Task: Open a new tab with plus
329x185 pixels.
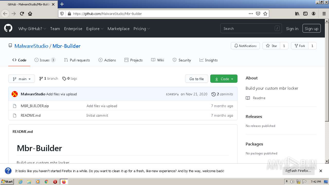Action: tap(62, 4)
